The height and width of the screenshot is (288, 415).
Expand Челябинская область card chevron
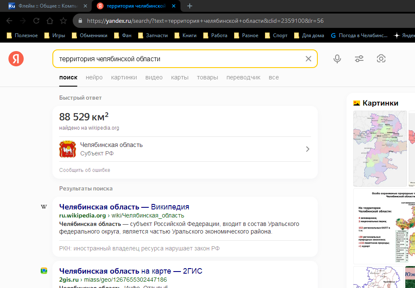tap(308, 149)
